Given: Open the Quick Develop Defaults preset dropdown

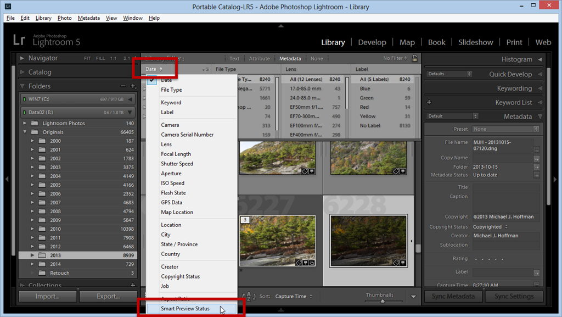Looking at the screenshot, I should click(449, 74).
